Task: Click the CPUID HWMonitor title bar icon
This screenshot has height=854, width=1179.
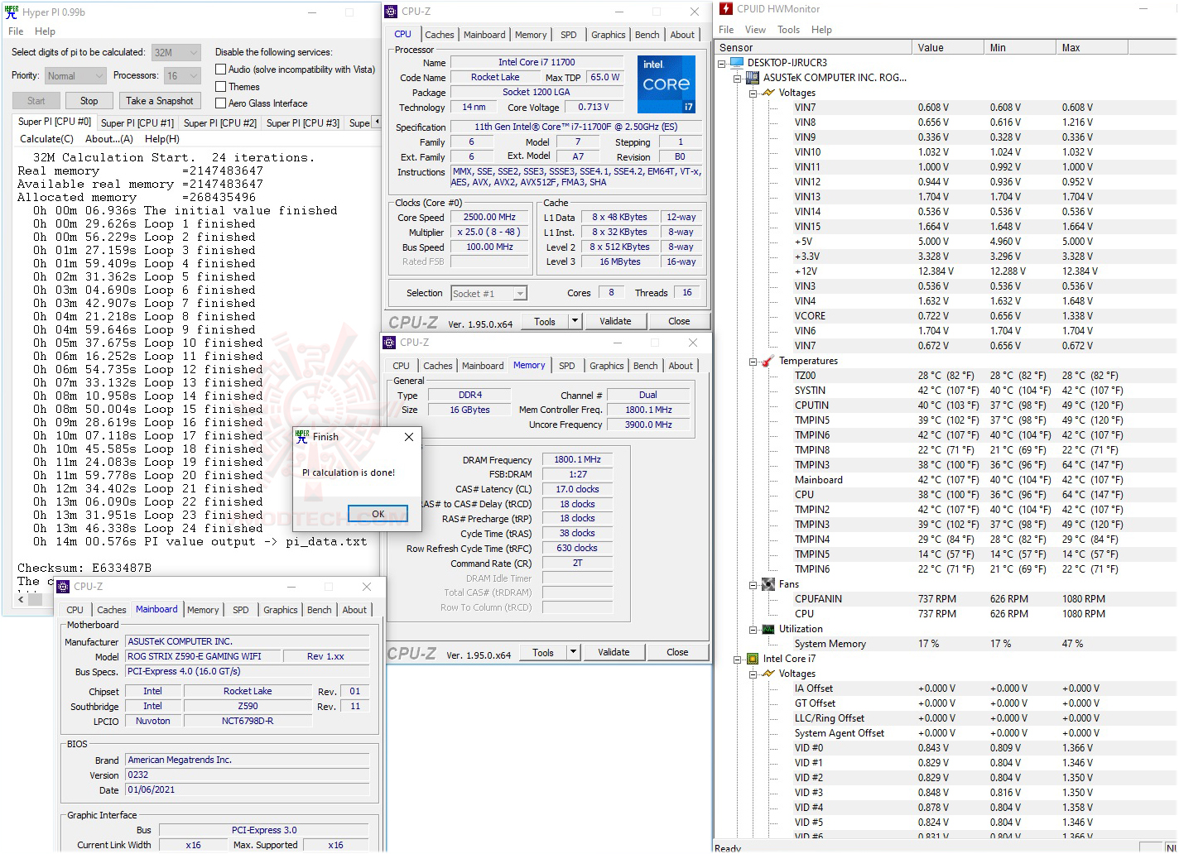Action: coord(726,9)
